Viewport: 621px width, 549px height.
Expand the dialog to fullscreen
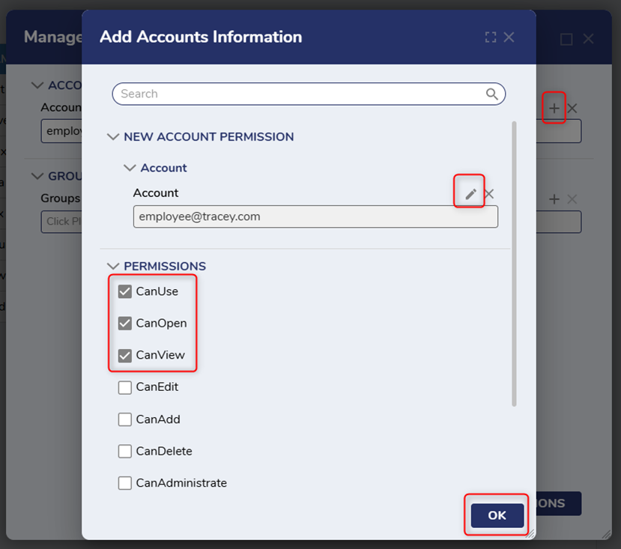491,37
